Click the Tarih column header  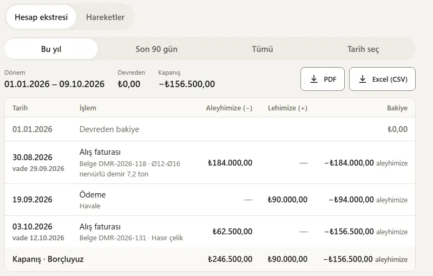point(20,108)
